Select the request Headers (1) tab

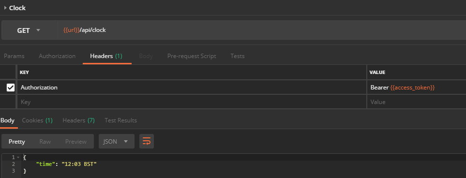click(x=106, y=56)
